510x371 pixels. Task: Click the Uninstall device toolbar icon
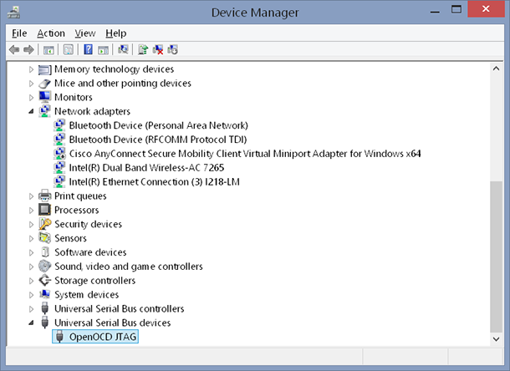click(158, 49)
